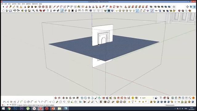Viewport: 197px width, 111px height.
Task: Click the red freehand pencil icon
Action: point(58,7)
